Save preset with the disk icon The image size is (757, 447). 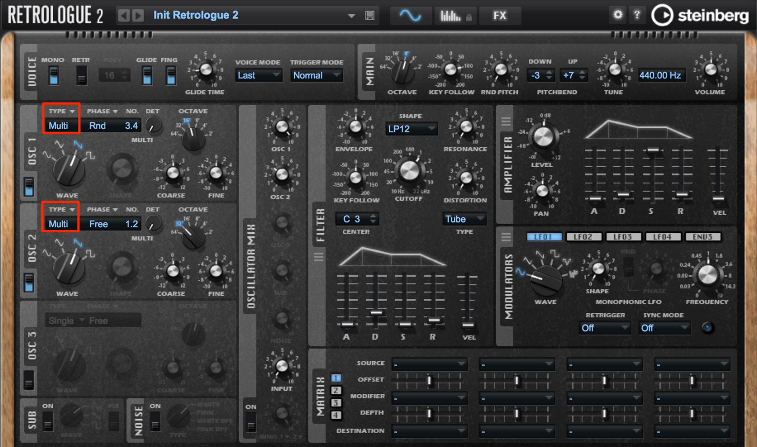click(x=370, y=15)
